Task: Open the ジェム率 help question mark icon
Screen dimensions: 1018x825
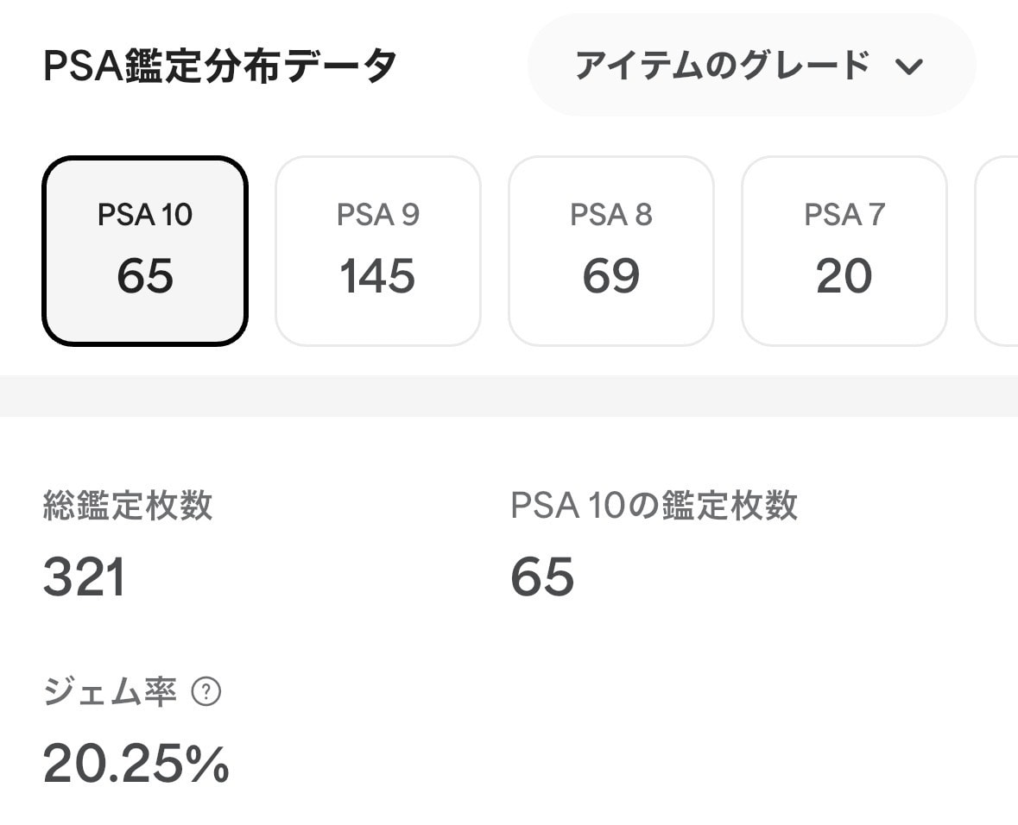Action: 206,692
